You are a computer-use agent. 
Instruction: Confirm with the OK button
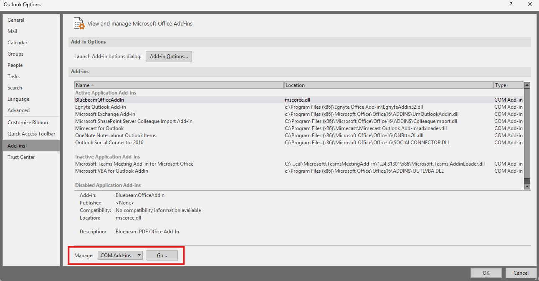coord(486,273)
